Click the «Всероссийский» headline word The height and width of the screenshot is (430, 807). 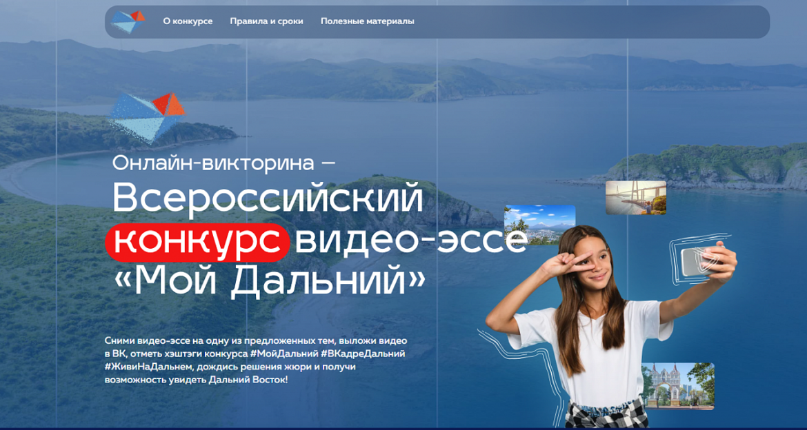[x=267, y=200]
